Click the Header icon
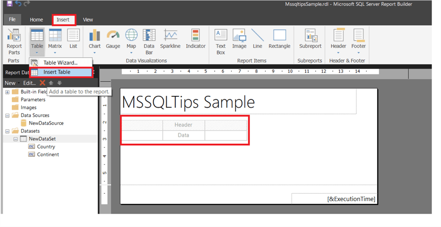The width and height of the screenshot is (441, 227). [339, 36]
